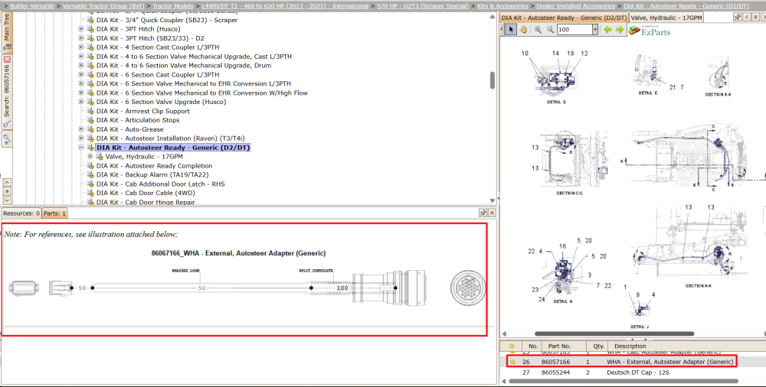Click the up chevron button on left sidebar
766x387 pixels.
coord(7,182)
